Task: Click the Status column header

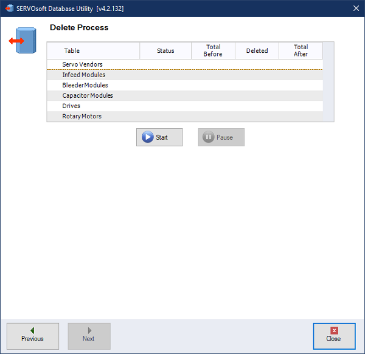Action: coord(165,50)
